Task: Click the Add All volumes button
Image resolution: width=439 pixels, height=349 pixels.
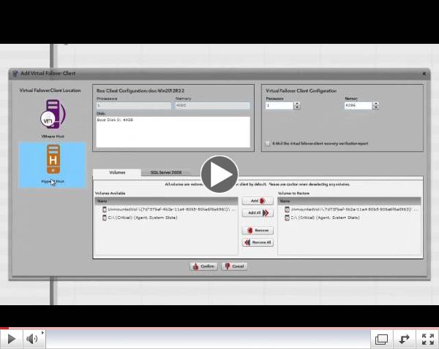Action: (258, 213)
